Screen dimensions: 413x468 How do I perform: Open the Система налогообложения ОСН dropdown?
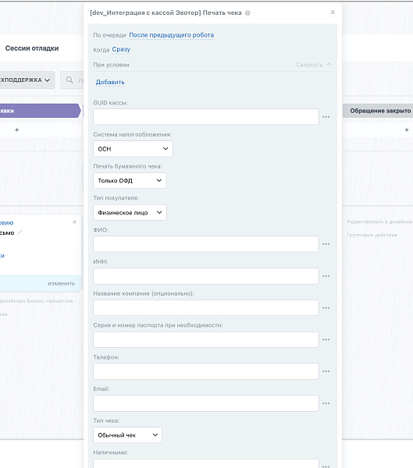click(x=133, y=149)
